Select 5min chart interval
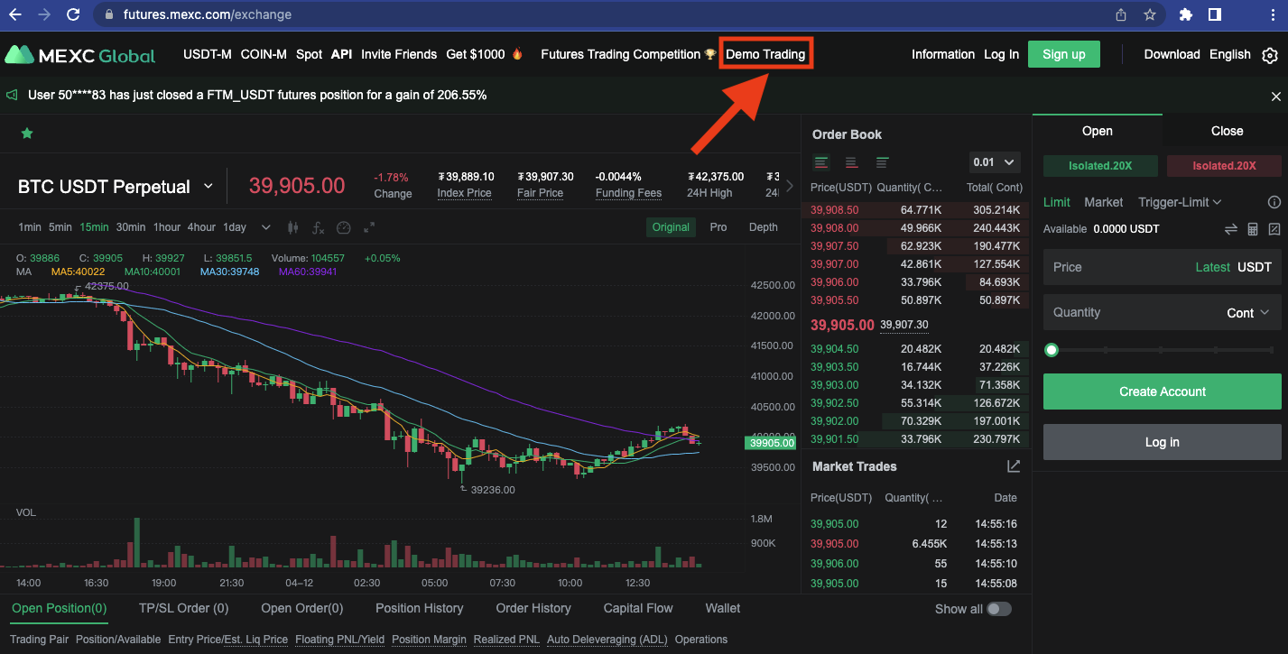Screen dimensions: 1288x654 (60, 227)
